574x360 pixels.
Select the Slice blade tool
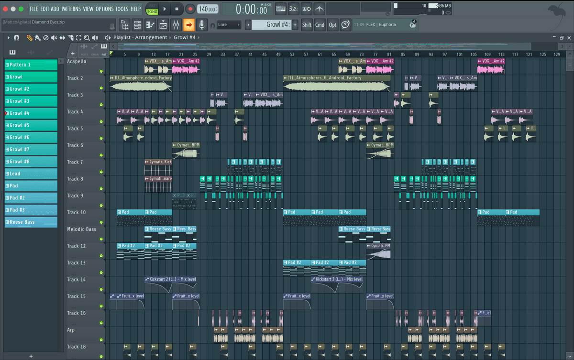click(x=71, y=37)
